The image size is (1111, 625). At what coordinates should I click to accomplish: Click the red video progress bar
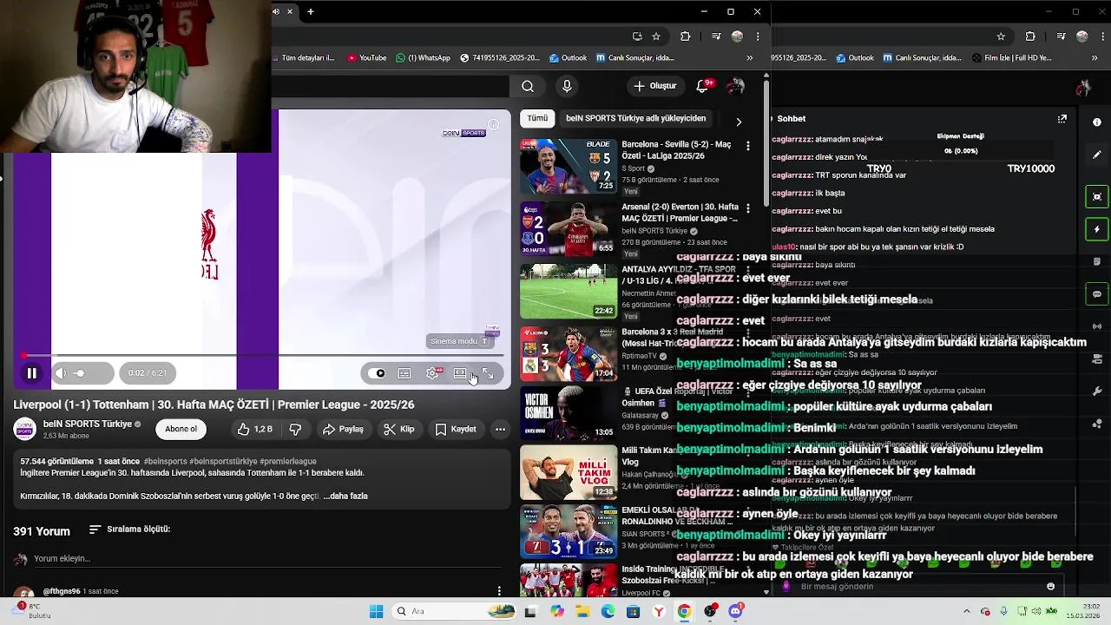[265, 355]
